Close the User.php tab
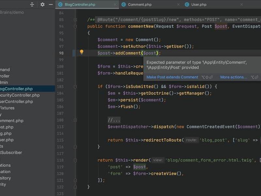 (x=241, y=5)
